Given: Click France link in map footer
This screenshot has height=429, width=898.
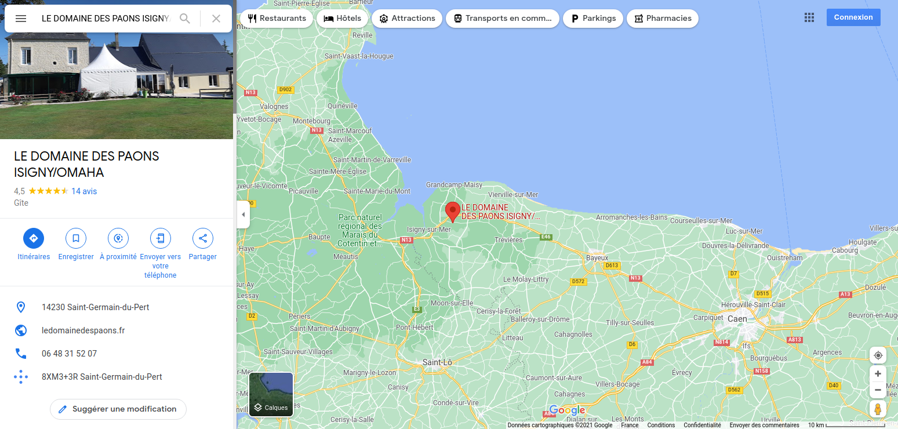Looking at the screenshot, I should coord(630,425).
